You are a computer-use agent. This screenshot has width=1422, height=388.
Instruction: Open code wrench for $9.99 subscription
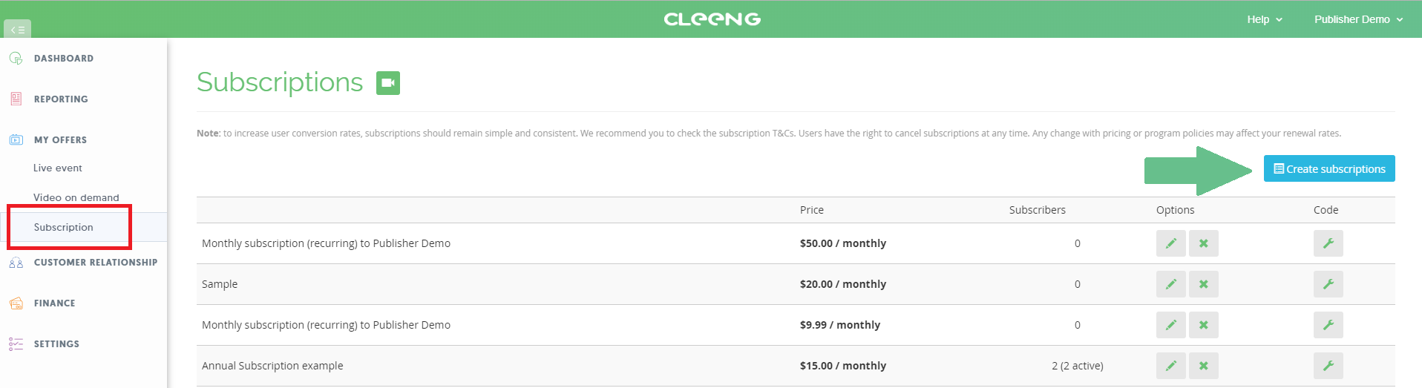(1328, 325)
